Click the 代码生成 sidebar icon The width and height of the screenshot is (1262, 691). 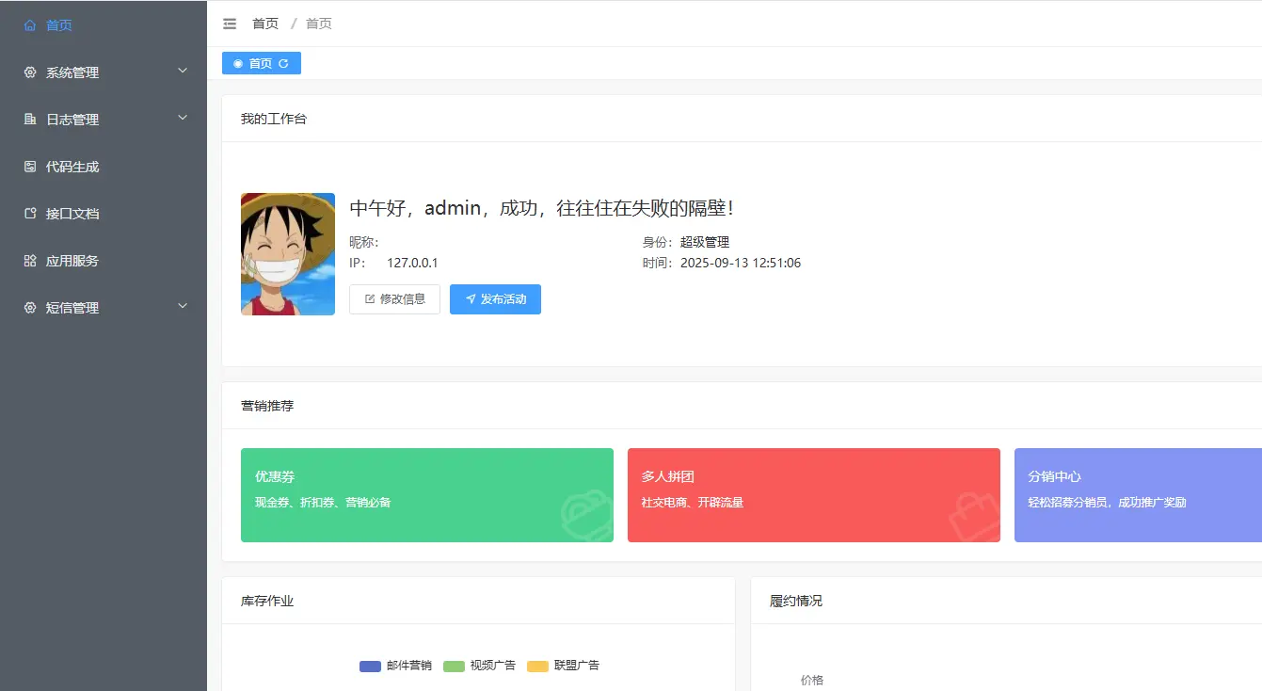tap(30, 167)
